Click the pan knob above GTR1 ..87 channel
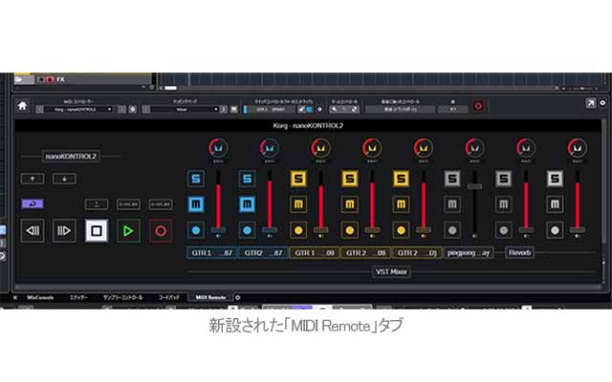 (x=218, y=148)
